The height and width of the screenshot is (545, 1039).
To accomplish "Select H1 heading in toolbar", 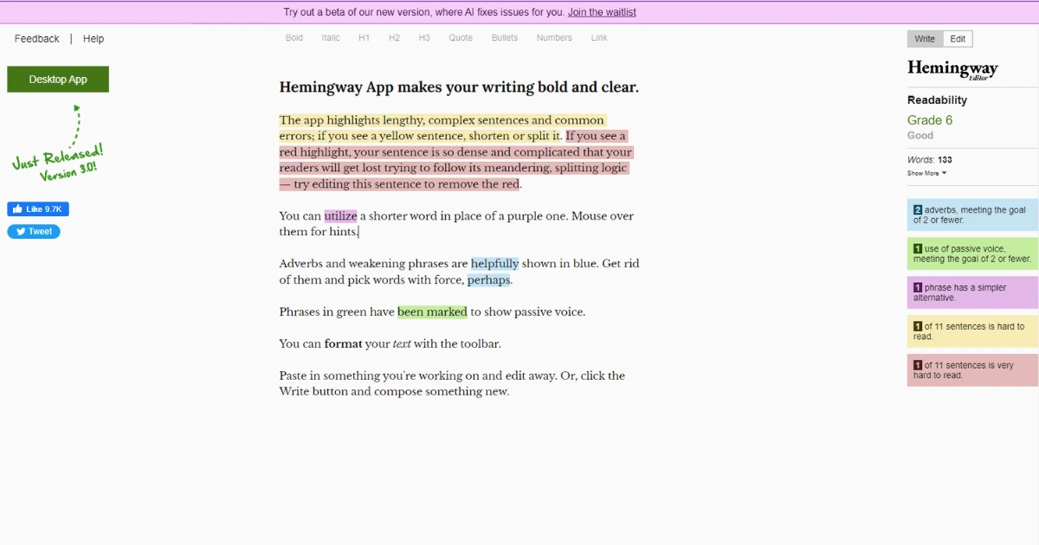I will point(365,38).
